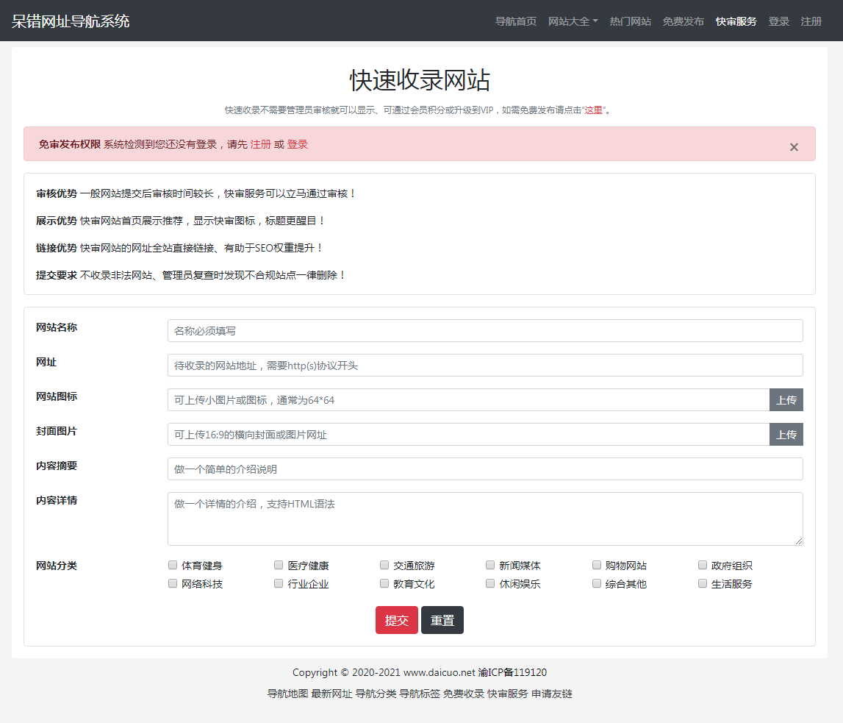Viewport: 843px width, 723px height.
Task: Click 上传 next to the cover image field
Action: [x=786, y=434]
